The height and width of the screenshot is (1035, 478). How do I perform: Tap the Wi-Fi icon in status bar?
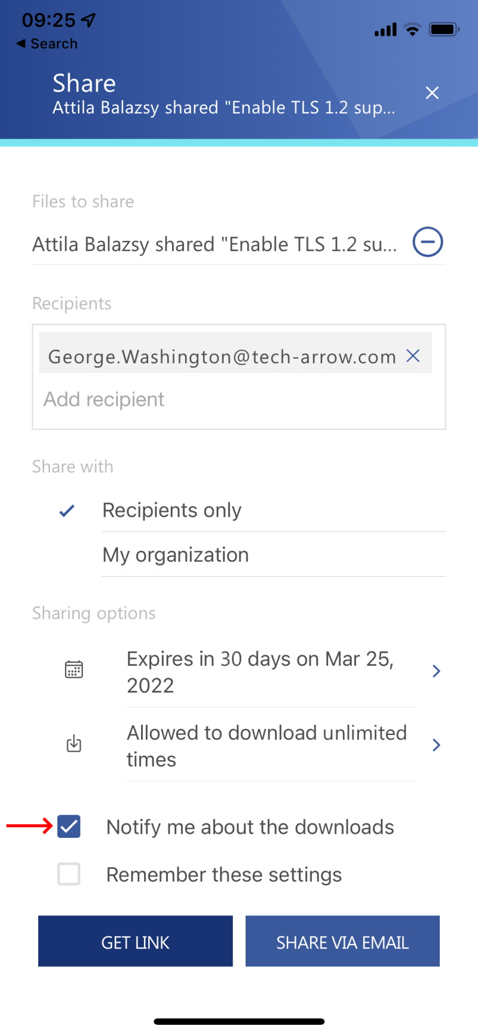coord(412,29)
